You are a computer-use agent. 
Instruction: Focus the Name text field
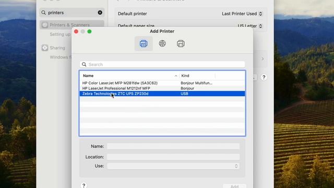(x=173, y=146)
